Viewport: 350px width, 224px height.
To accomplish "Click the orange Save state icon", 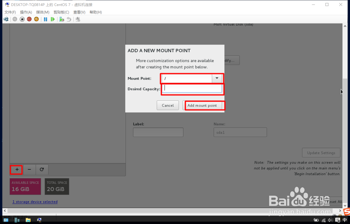I will coord(36,19).
